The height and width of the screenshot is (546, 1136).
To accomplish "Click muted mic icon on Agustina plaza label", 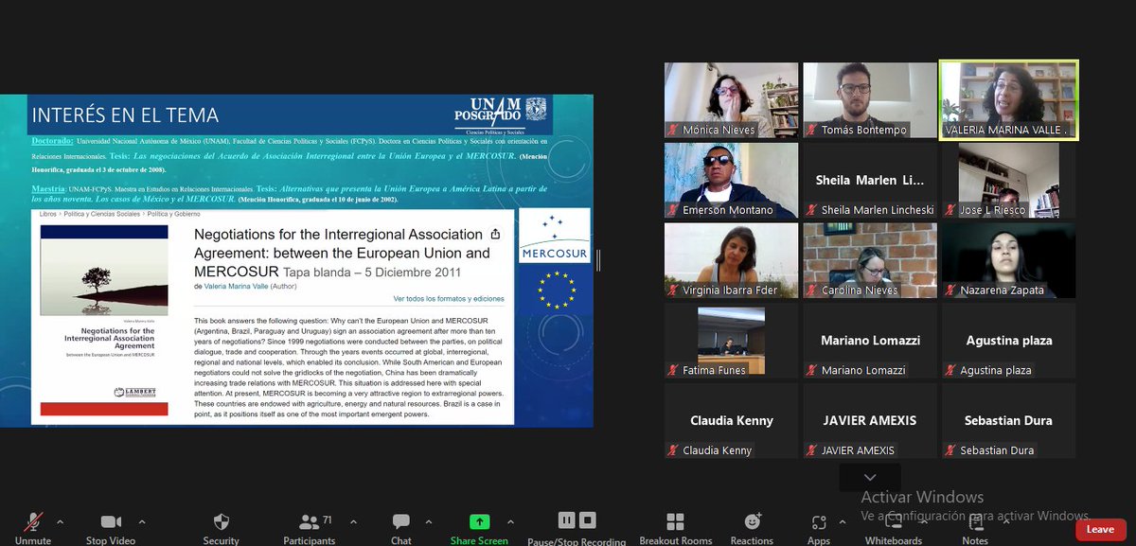I will pyautogui.click(x=950, y=370).
